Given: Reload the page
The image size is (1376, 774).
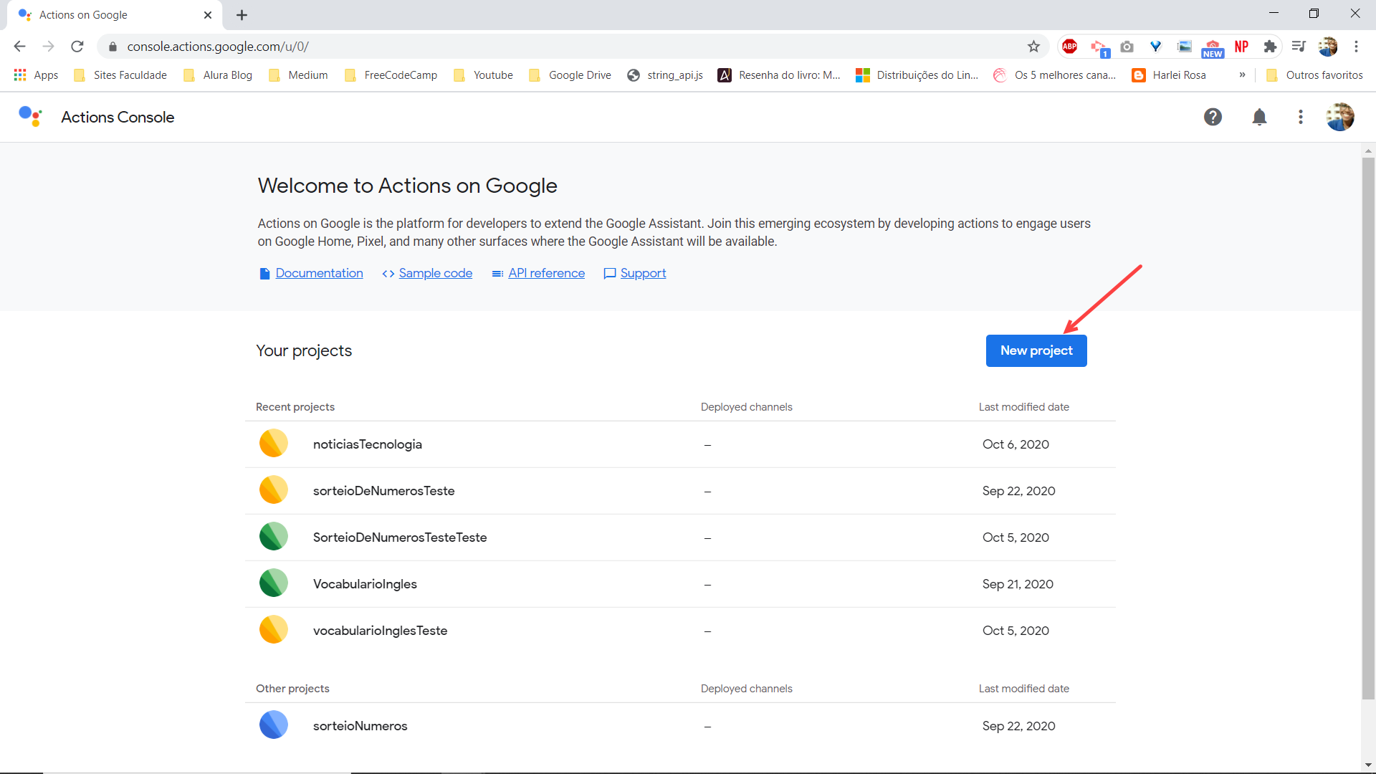Looking at the screenshot, I should click(77, 47).
